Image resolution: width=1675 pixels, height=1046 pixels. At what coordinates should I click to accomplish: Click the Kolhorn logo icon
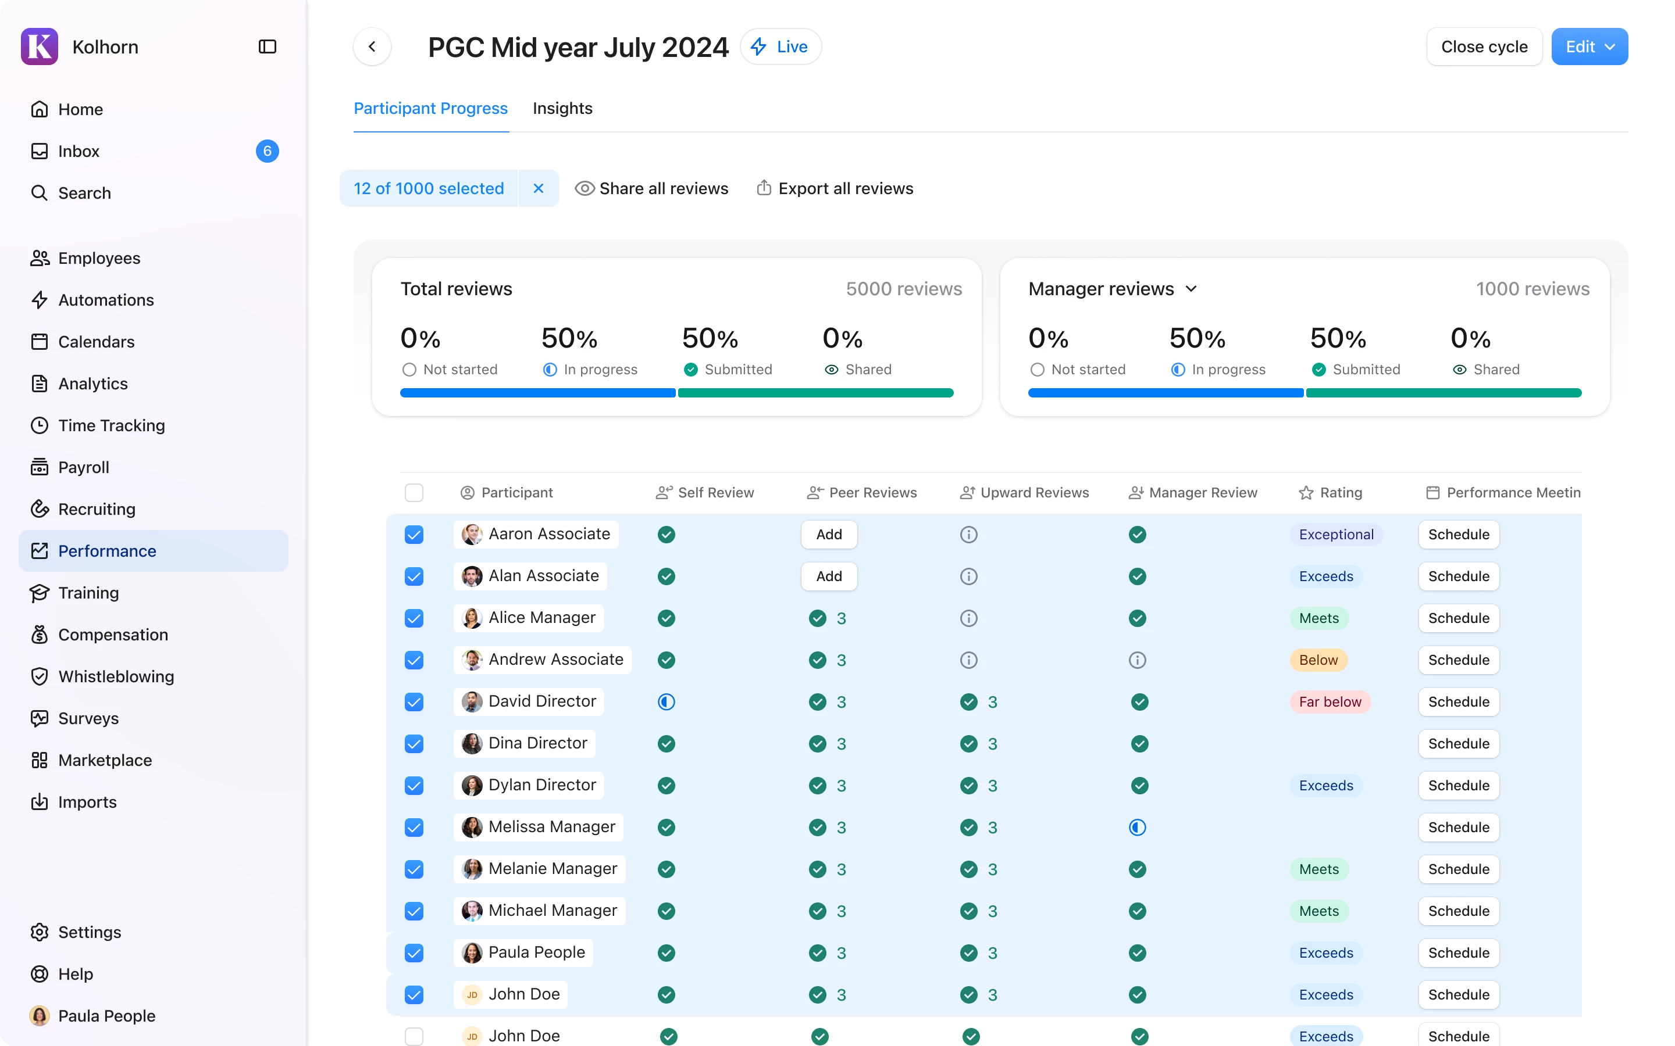[40, 46]
